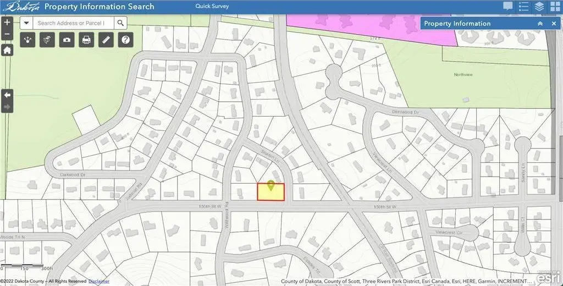Open the Quick Survey link
Viewport: 563px width, 286px height.
[x=212, y=7]
